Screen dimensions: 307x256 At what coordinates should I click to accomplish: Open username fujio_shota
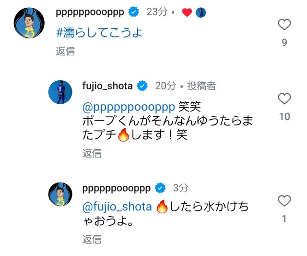pos(107,86)
